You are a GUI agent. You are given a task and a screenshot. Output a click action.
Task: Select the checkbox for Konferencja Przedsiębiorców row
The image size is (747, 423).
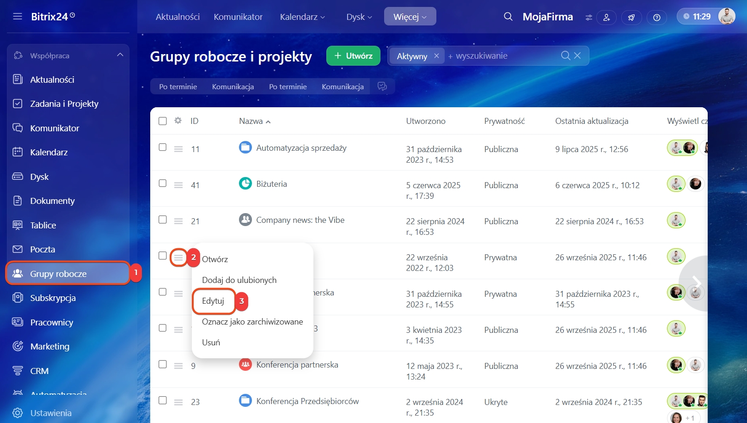coord(163,400)
